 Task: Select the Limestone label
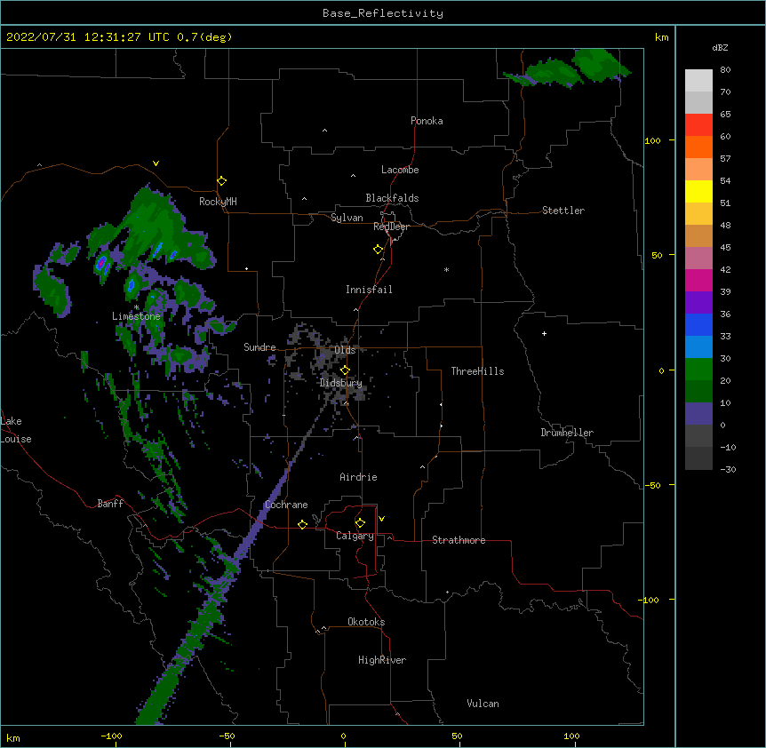136,316
